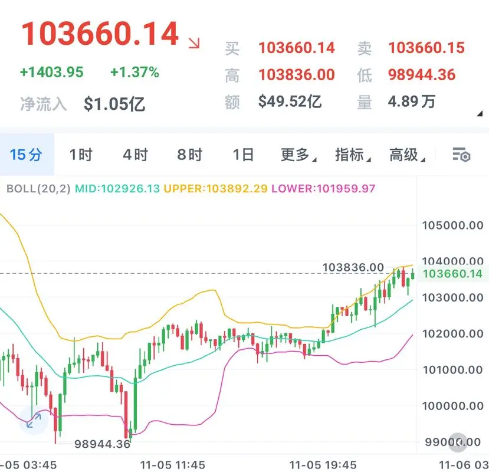Tap the turnover $49.52亿
This screenshot has width=489, height=472.
click(290, 101)
